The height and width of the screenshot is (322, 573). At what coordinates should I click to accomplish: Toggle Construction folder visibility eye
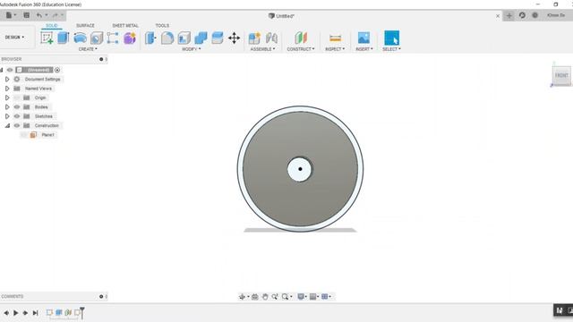[17, 125]
